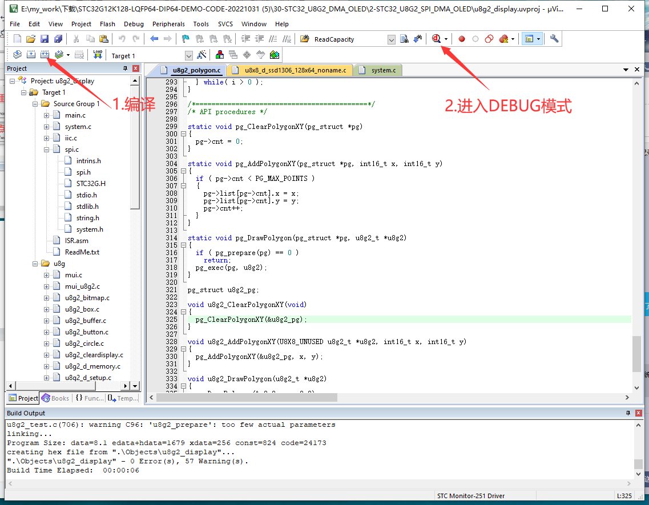Start the debug session with magnifier icon
The height and width of the screenshot is (505, 649).
click(x=437, y=39)
